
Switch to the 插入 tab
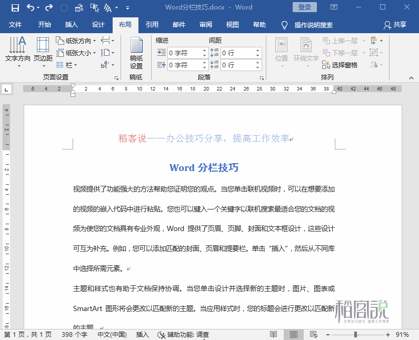72,25
